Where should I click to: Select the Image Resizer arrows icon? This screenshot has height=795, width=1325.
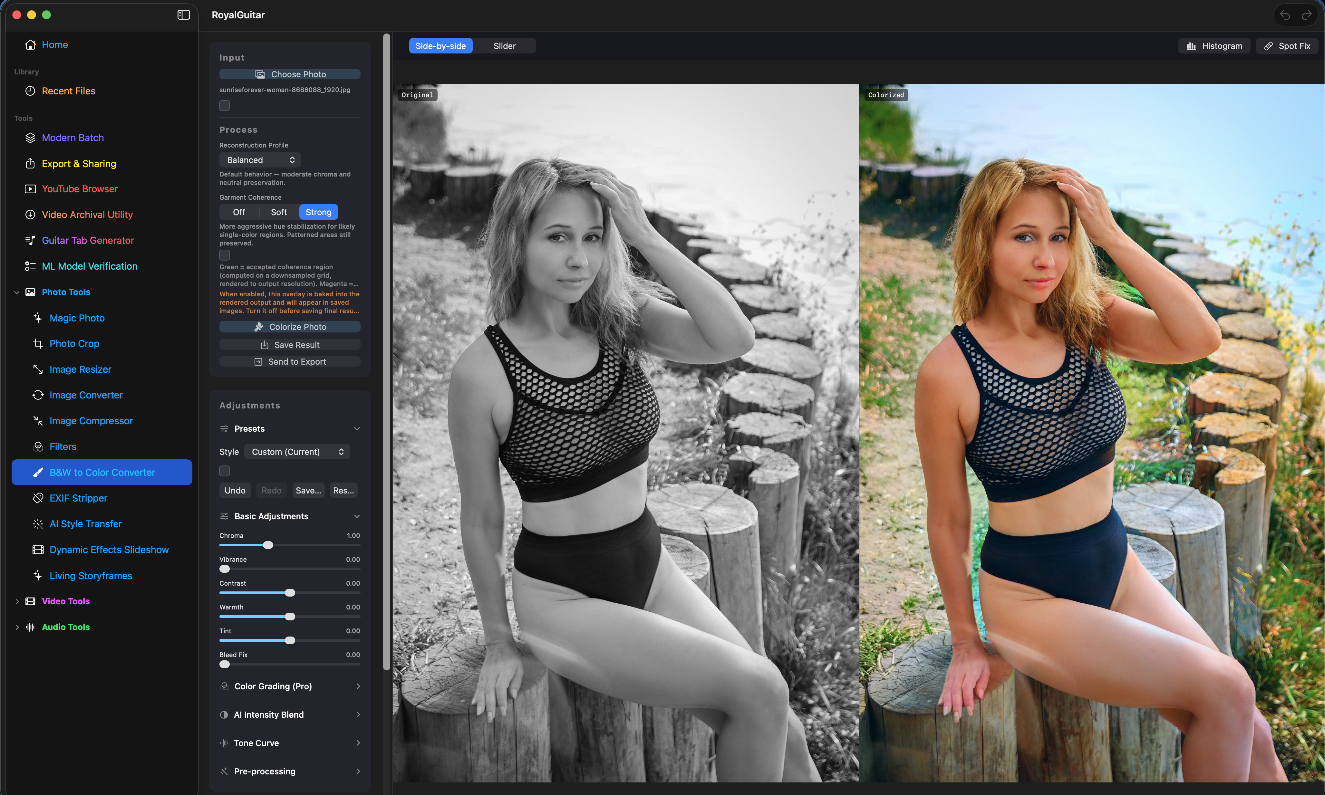click(x=38, y=370)
